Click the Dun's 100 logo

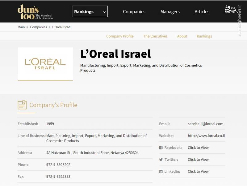click(x=36, y=12)
